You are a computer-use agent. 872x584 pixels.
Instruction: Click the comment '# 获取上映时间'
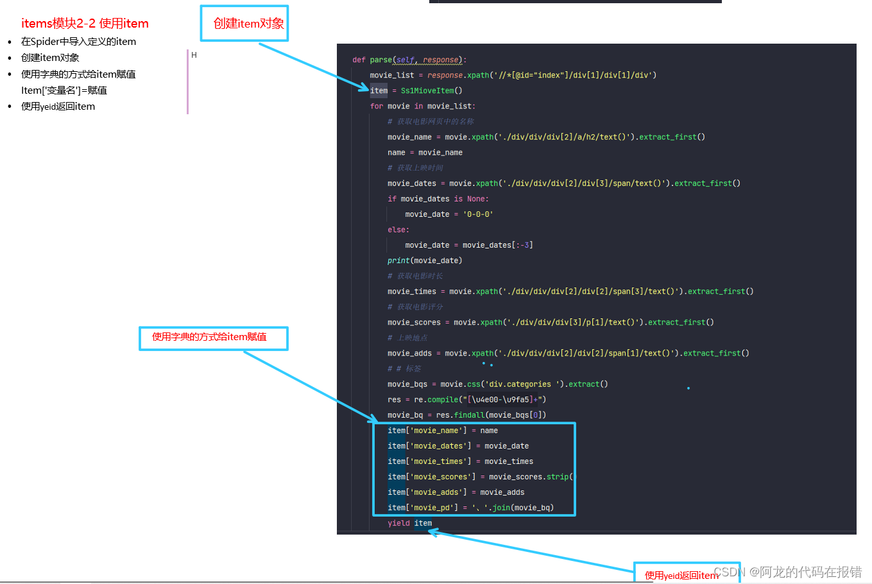[415, 167]
